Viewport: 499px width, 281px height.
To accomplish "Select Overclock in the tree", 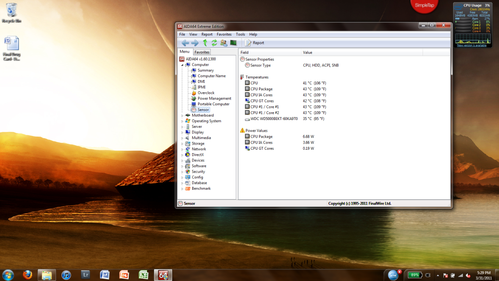I will coord(203,93).
